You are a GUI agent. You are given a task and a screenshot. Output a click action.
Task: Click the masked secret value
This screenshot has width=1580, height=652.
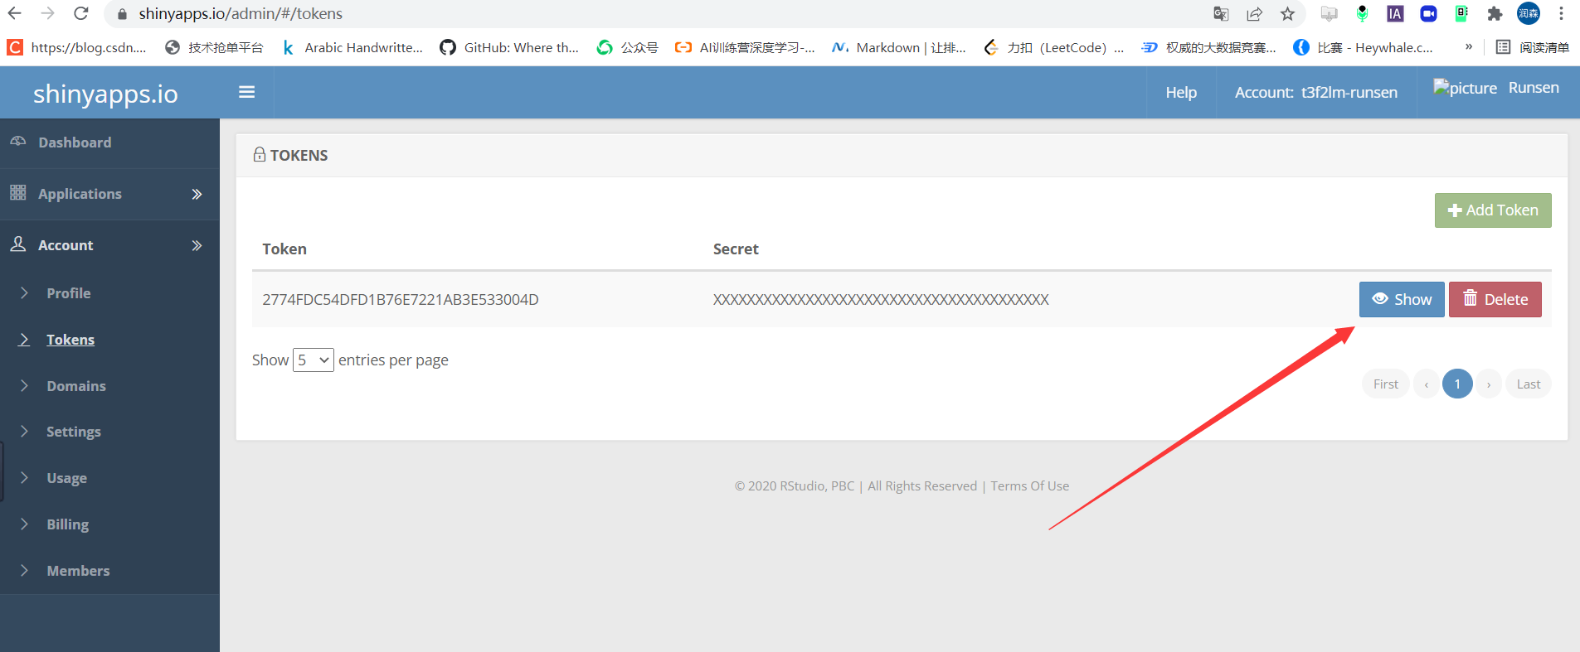[x=881, y=299]
